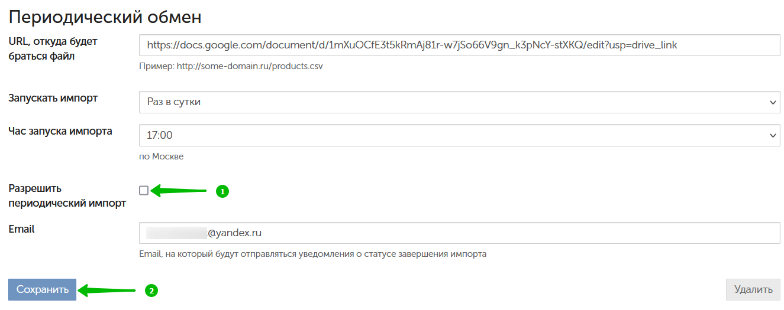
Task: Click the "Разрешить периодический импорт" label text
Action: tap(67, 196)
